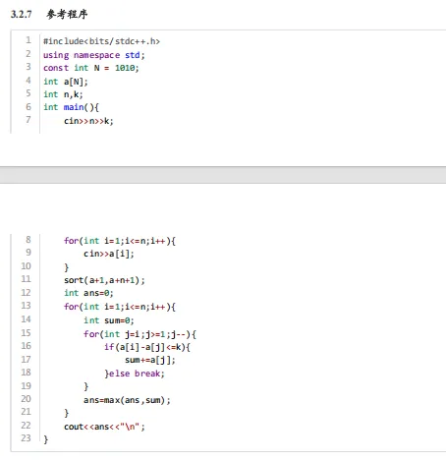446x461 pixels.
Task: Click code line "int sum=0;"
Action: 109,320
